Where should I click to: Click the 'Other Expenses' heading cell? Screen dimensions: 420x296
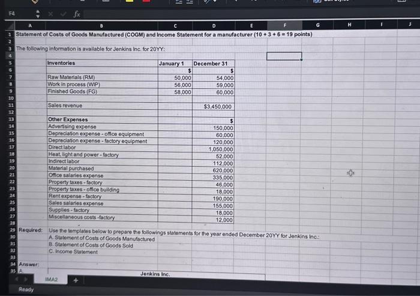pos(103,119)
